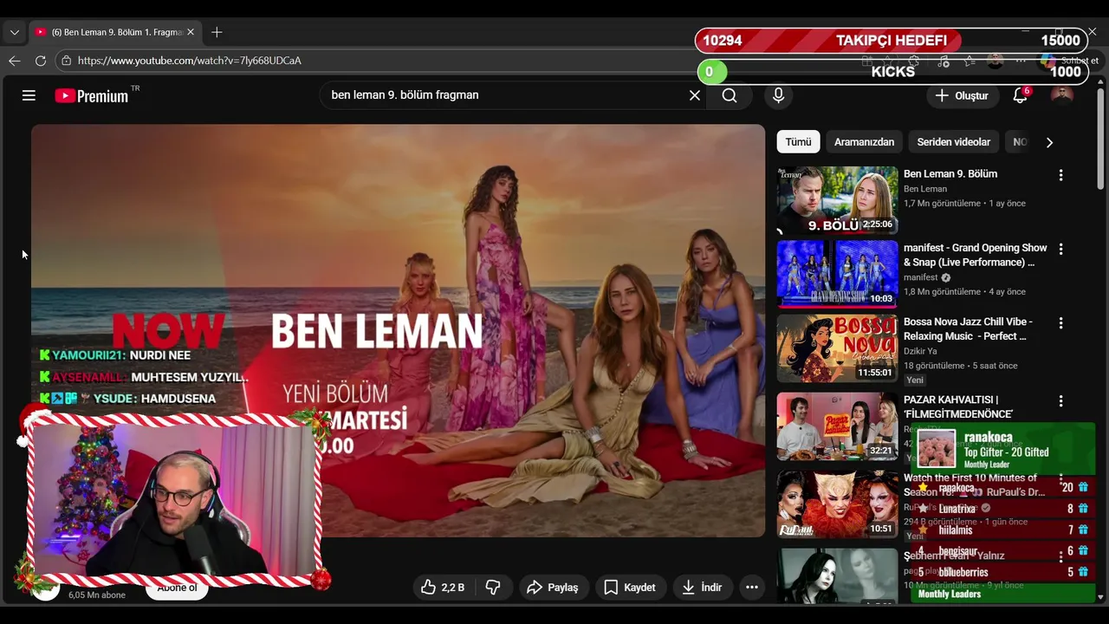This screenshot has width=1109, height=624.
Task: Click the Abone ol subscribe button
Action: tap(177, 589)
